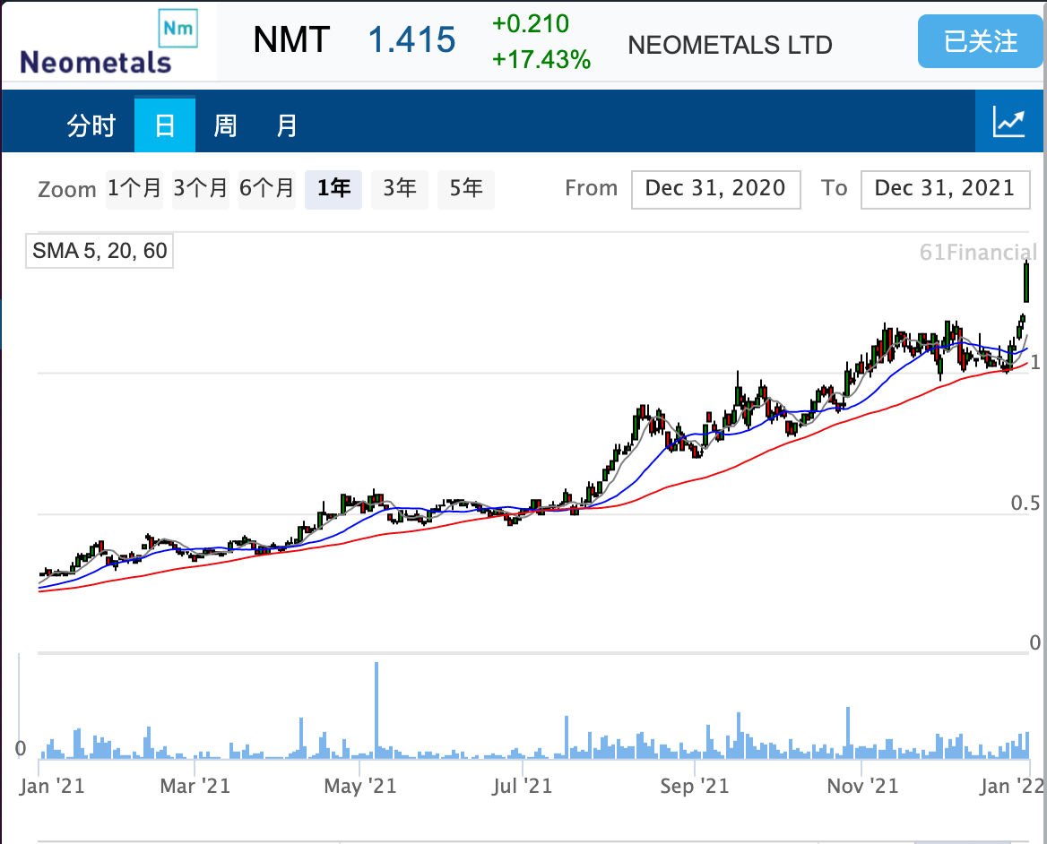Viewport: 1047px width, 844px height.
Task: Click the Nov '21 axis label
Action: (x=862, y=786)
